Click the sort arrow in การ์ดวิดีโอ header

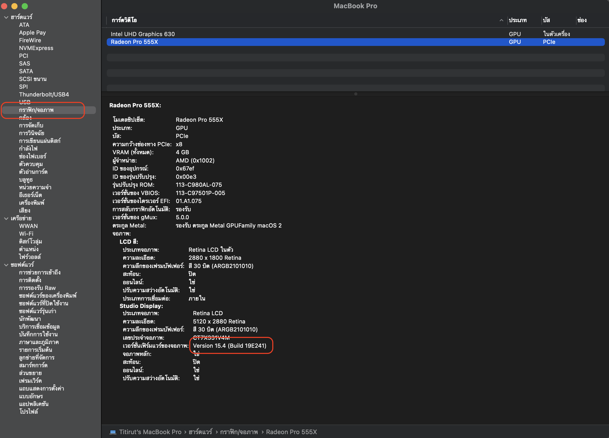click(501, 20)
